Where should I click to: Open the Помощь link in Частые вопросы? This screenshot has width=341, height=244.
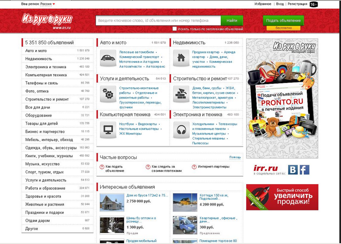pos(235,157)
